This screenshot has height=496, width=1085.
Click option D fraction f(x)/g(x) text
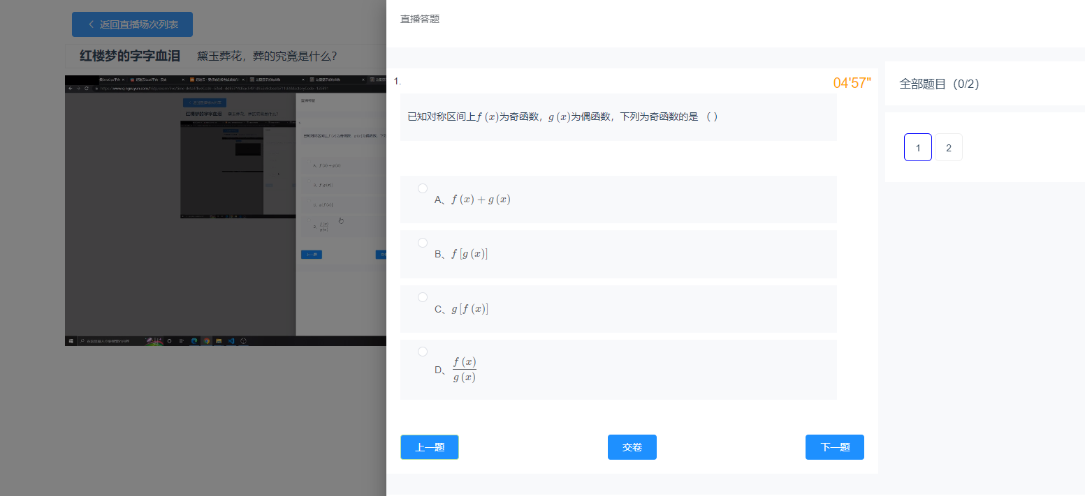(465, 370)
